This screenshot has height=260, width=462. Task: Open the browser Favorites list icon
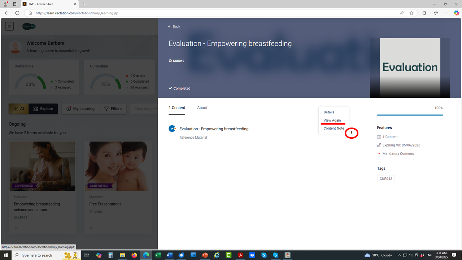coord(436,13)
